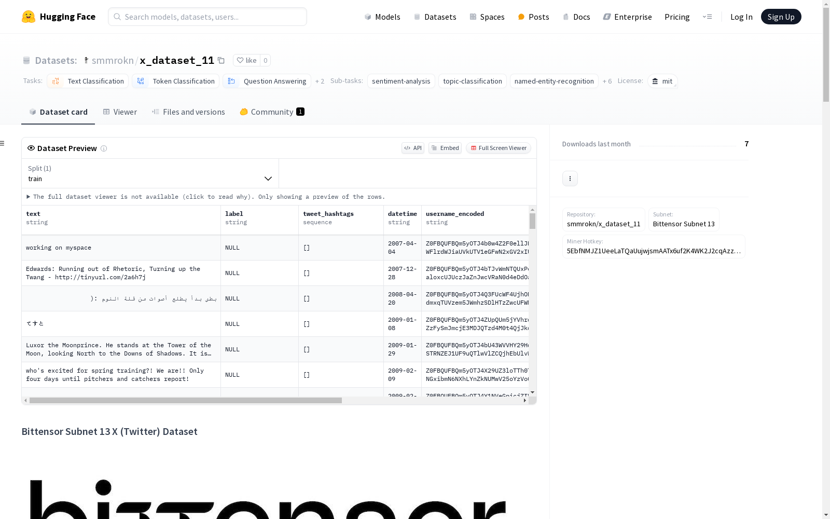Select the Question Answering task tag
This screenshot has width=830, height=519.
pos(267,81)
